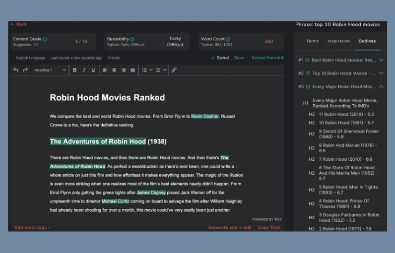Screen dimensions: 395x253
Task: Open external link for outline #1
Action: click(308, 60)
